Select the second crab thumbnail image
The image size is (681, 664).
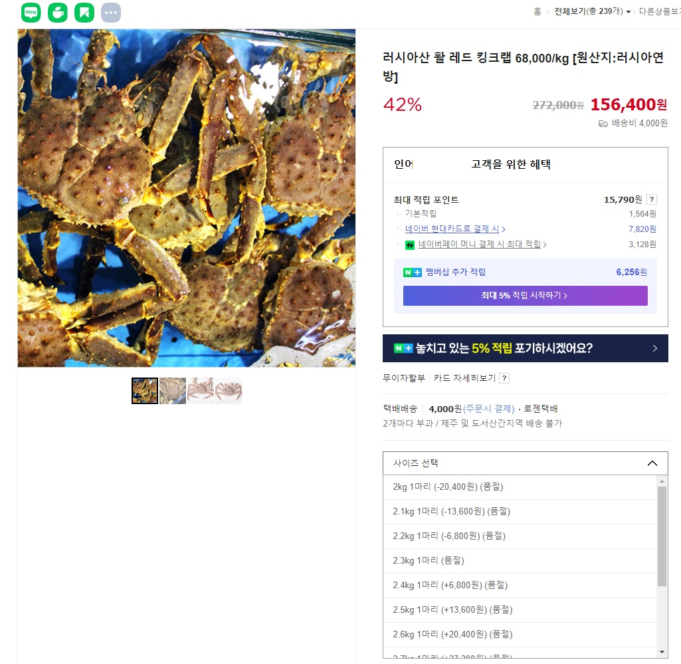[x=173, y=391]
